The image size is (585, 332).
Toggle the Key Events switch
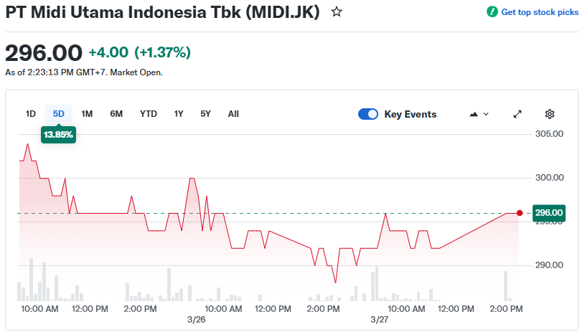pos(368,114)
